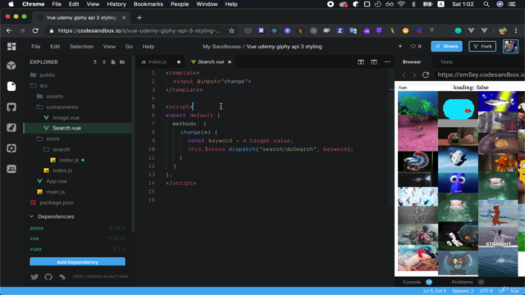Viewport: 525px width, 295px height.
Task: Click the preview URL address field
Action: (x=481, y=75)
